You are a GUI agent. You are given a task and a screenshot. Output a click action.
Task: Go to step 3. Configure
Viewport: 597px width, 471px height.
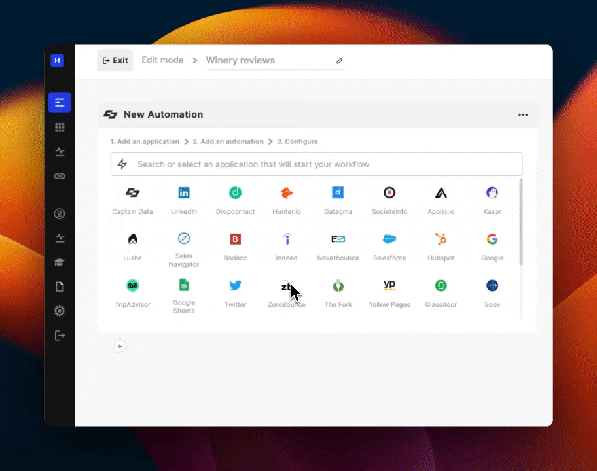297,141
